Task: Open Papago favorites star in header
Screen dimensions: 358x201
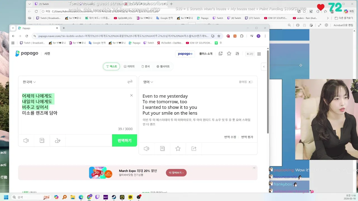Action: [229, 54]
